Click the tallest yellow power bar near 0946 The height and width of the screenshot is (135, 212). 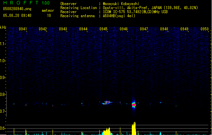(x=134, y=128)
